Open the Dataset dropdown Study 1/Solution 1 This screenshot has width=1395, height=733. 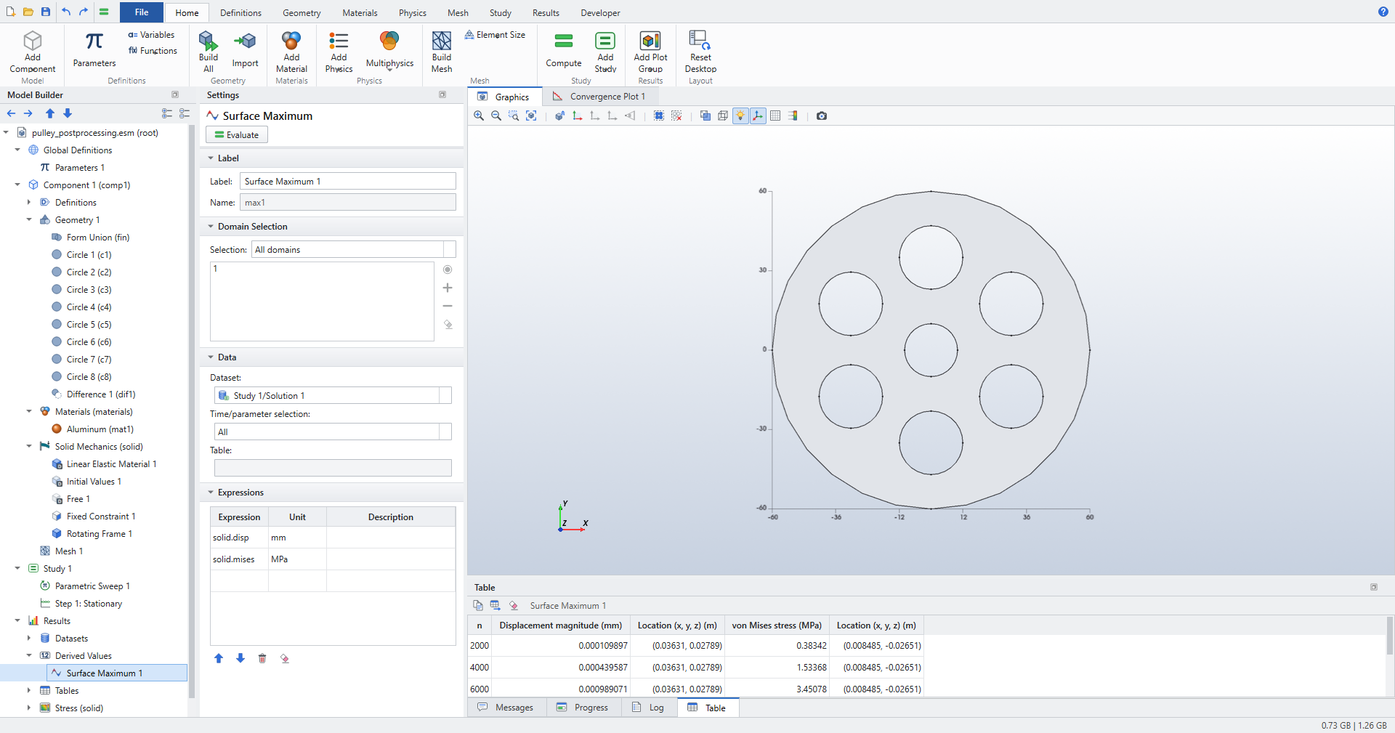click(x=333, y=395)
